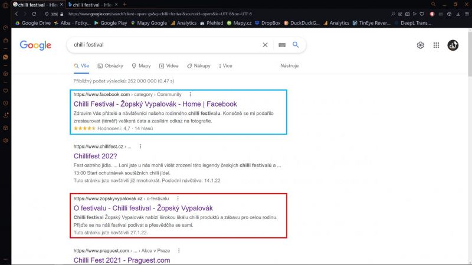Switch to the Videa tab

[169, 66]
